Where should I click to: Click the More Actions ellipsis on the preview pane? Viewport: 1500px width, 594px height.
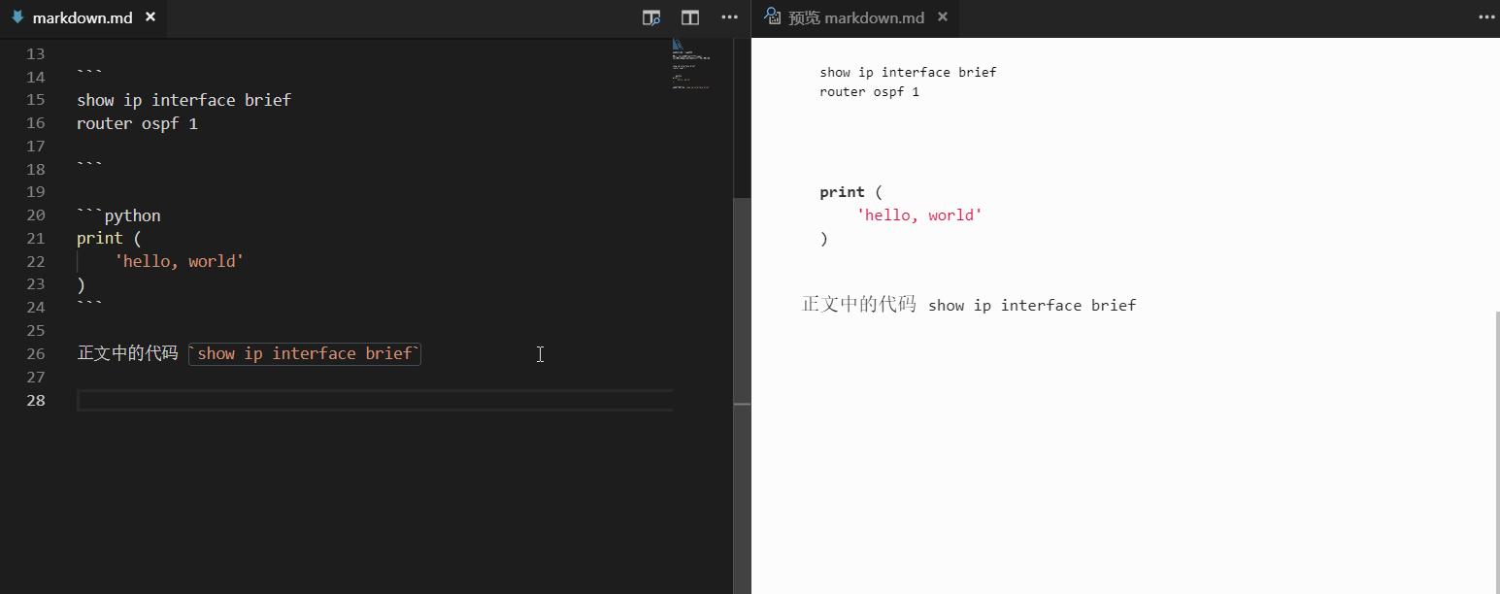point(1485,17)
